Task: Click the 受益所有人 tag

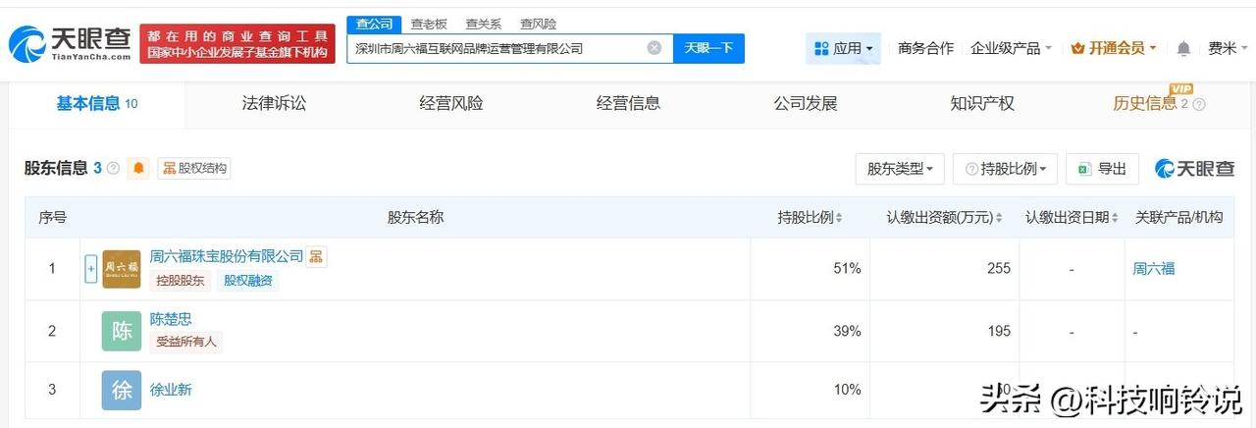Action: (x=186, y=342)
